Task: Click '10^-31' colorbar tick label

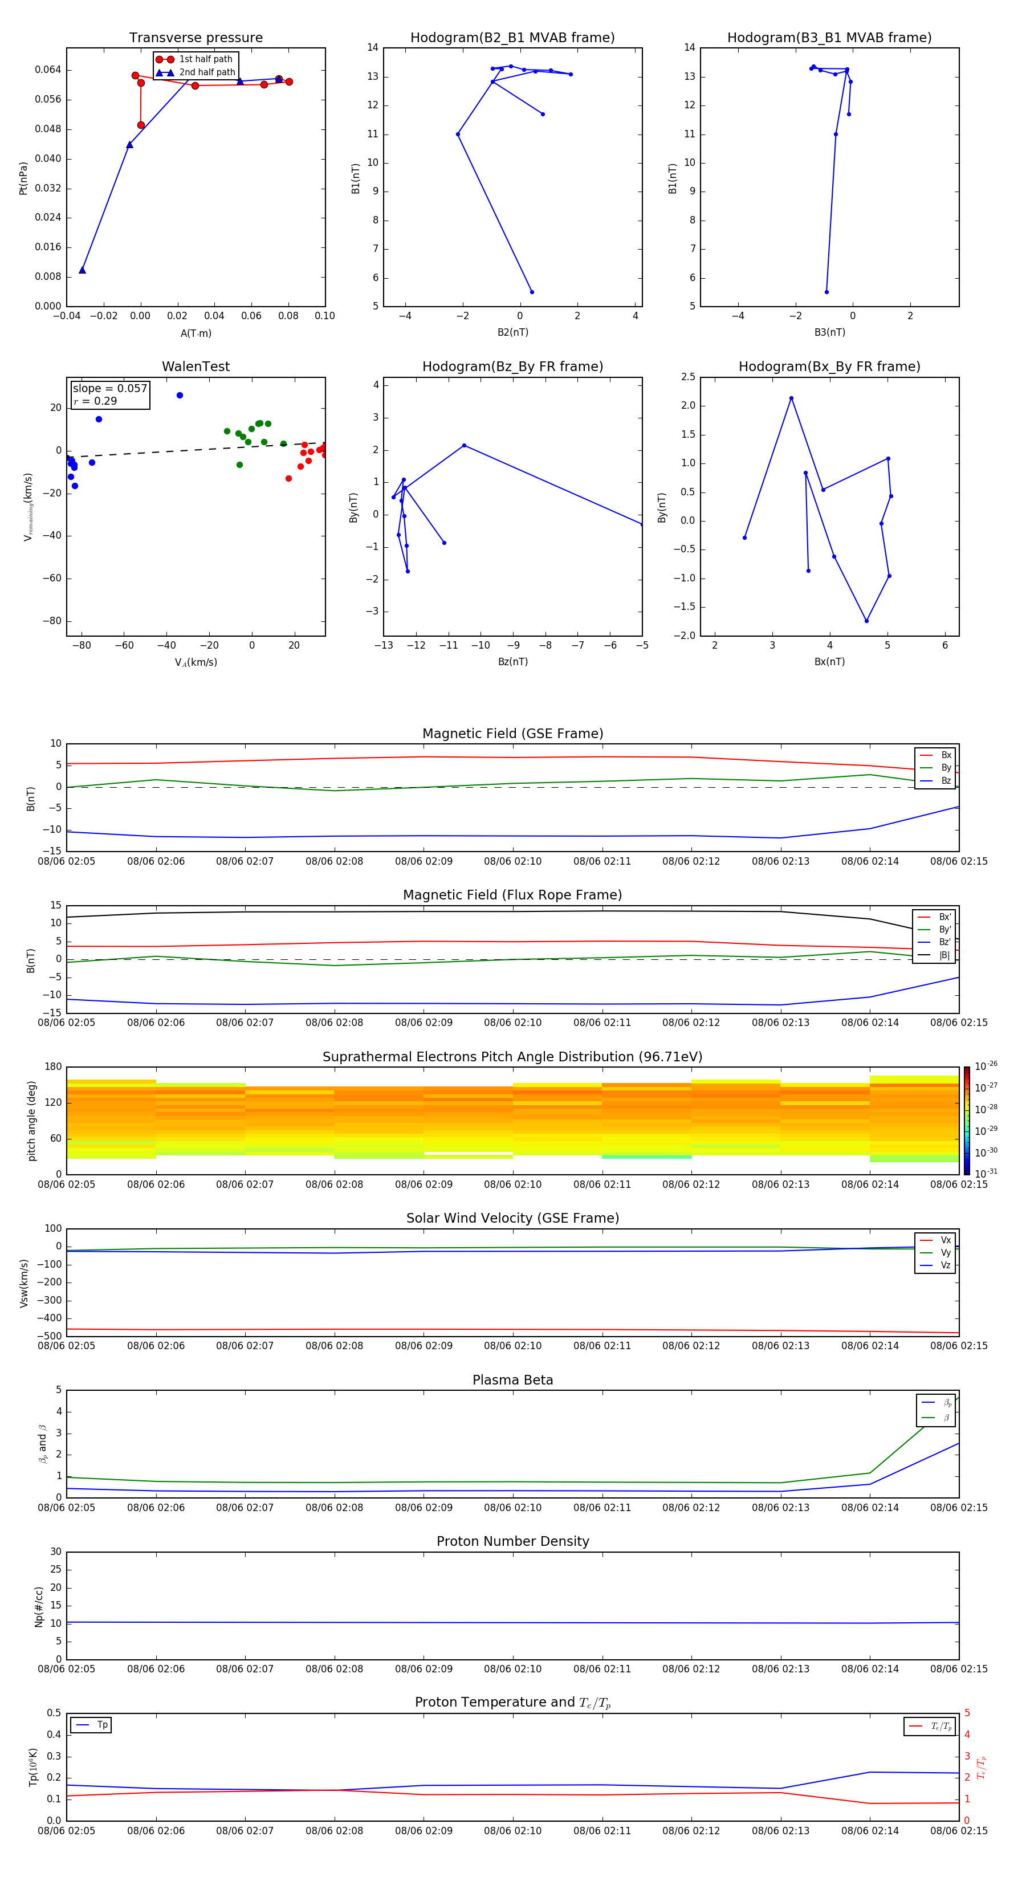Action: click(x=986, y=1174)
